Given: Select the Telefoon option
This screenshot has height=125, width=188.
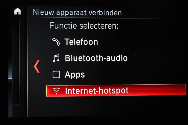Looking at the screenshot, I should (81, 42).
